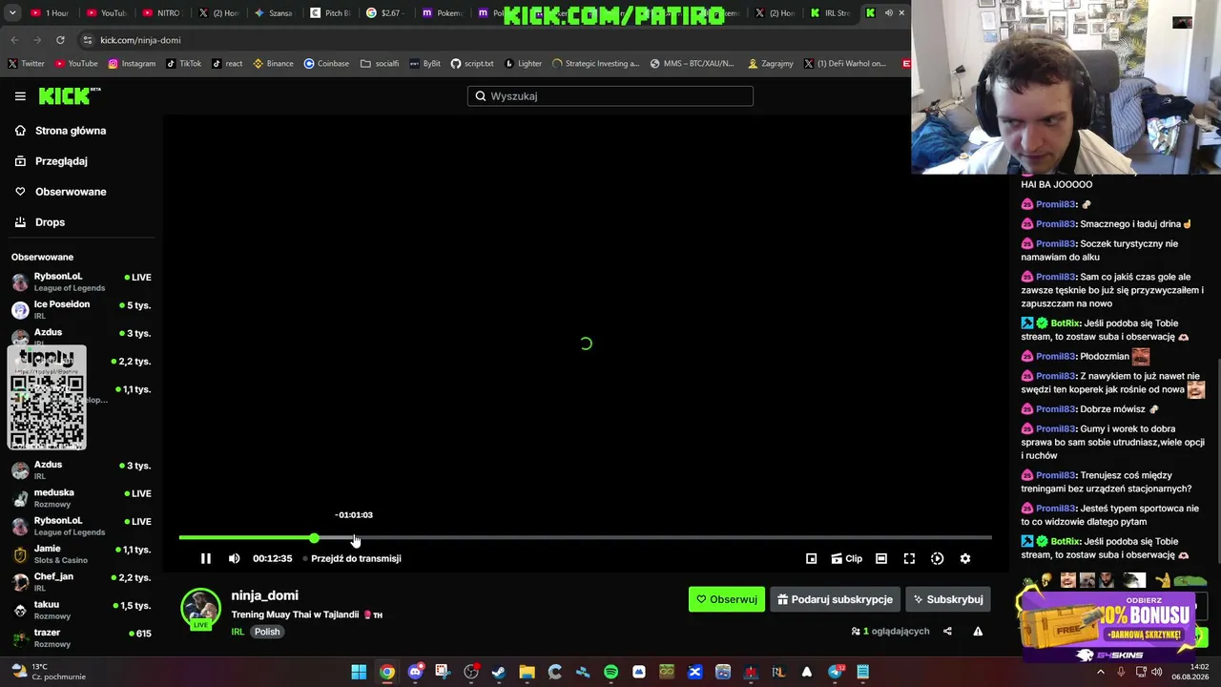
Task: Open Steam from the taskbar
Action: tap(499, 673)
